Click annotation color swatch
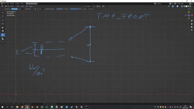194x109 pixels. (x=15, y=9)
